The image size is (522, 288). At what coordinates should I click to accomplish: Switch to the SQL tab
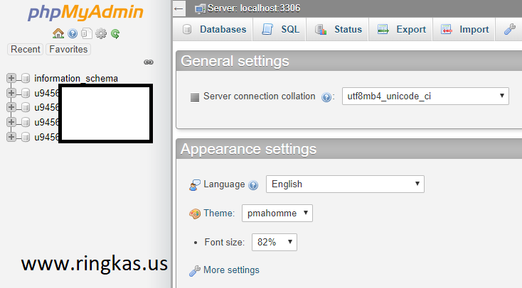[x=281, y=30]
